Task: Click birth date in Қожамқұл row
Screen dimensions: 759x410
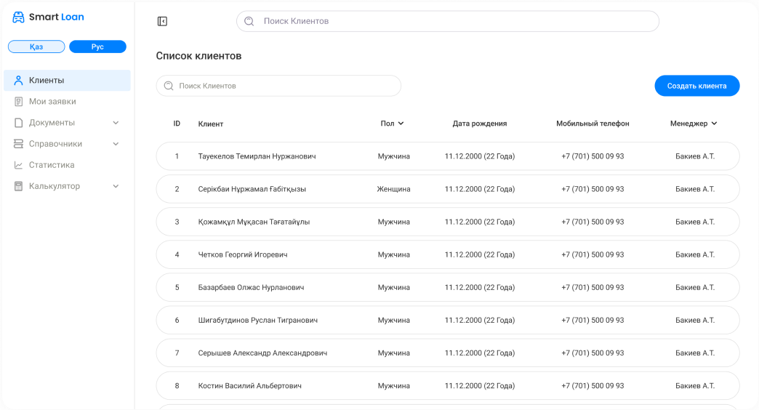Action: (480, 222)
